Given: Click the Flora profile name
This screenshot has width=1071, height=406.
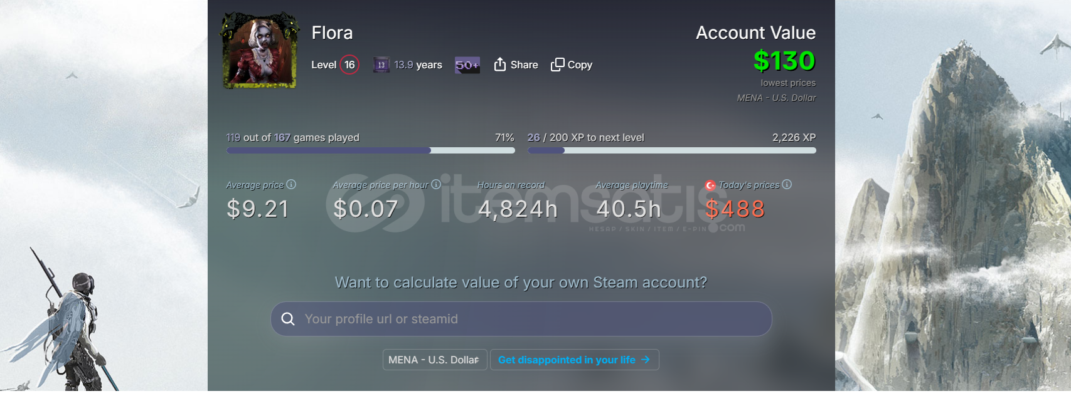Looking at the screenshot, I should click(x=332, y=33).
